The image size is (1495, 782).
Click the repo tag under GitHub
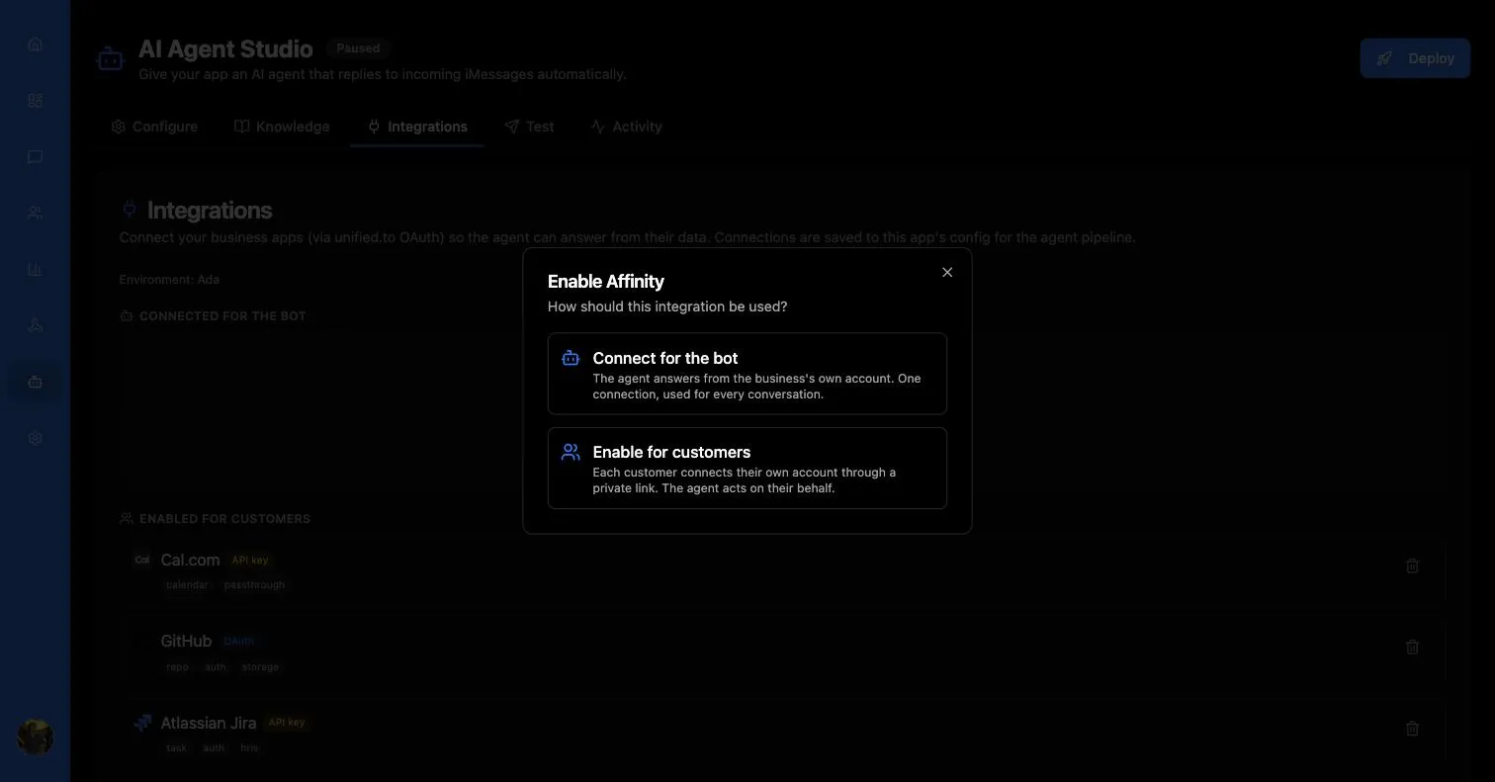(x=177, y=666)
